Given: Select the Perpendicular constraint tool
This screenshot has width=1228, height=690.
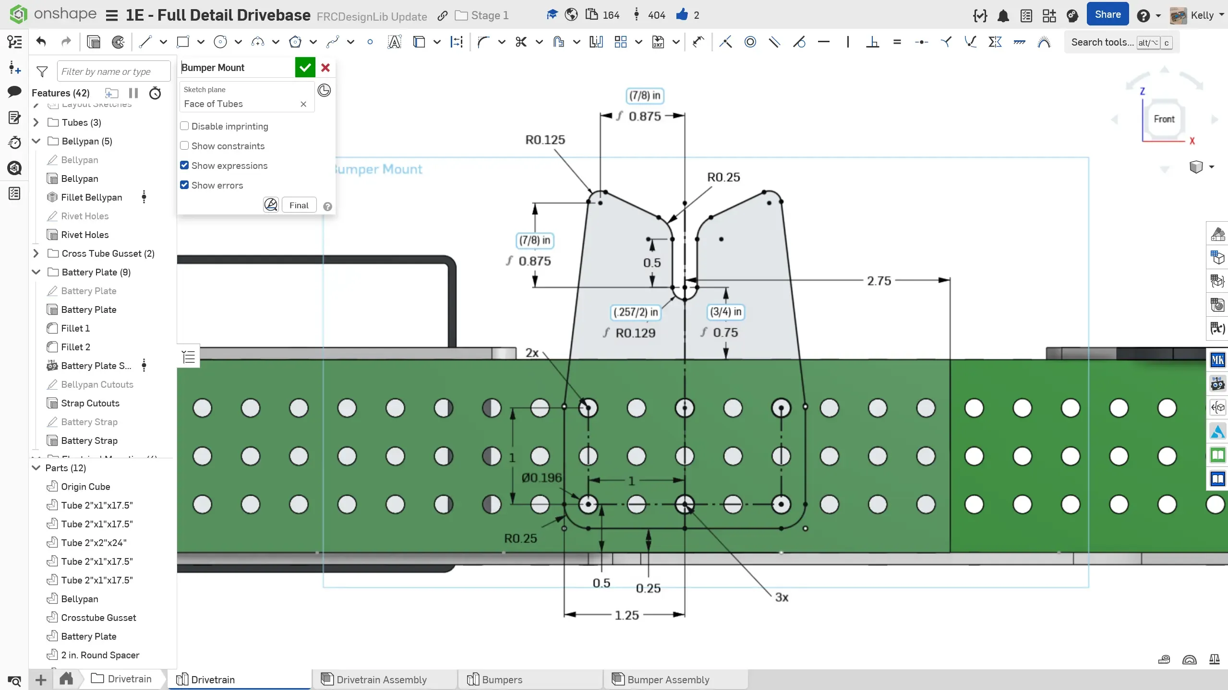Looking at the screenshot, I should [x=872, y=42].
